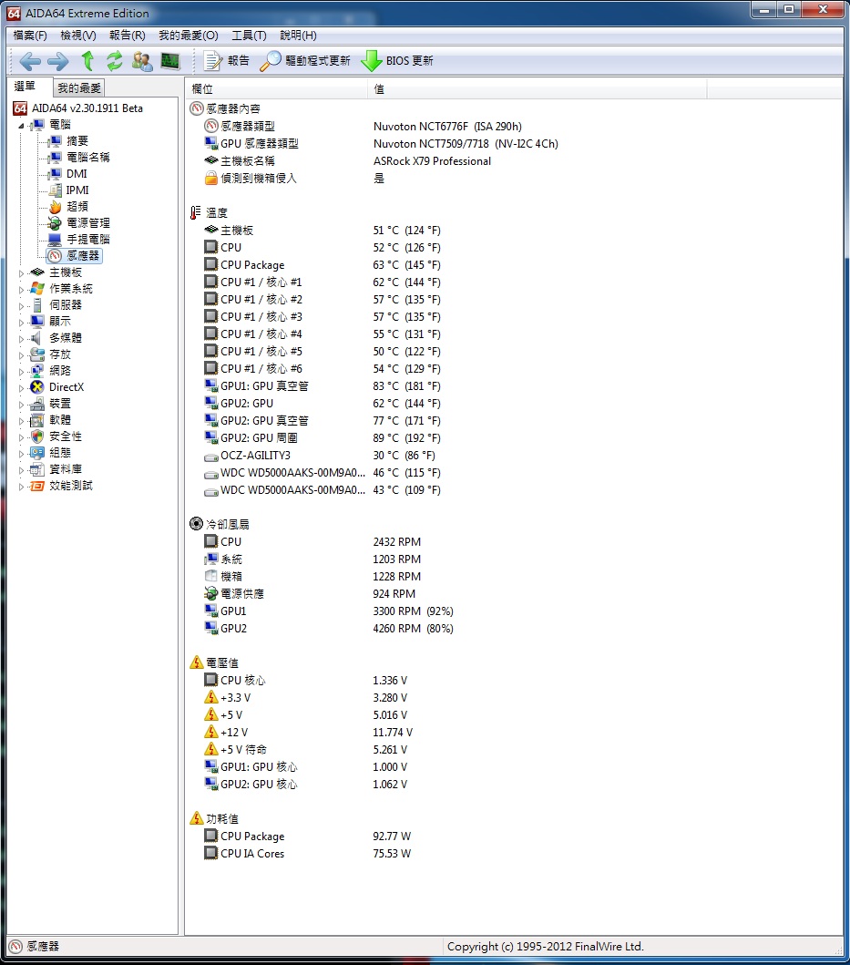Switch to the 選單 tab
850x965 pixels.
point(25,87)
